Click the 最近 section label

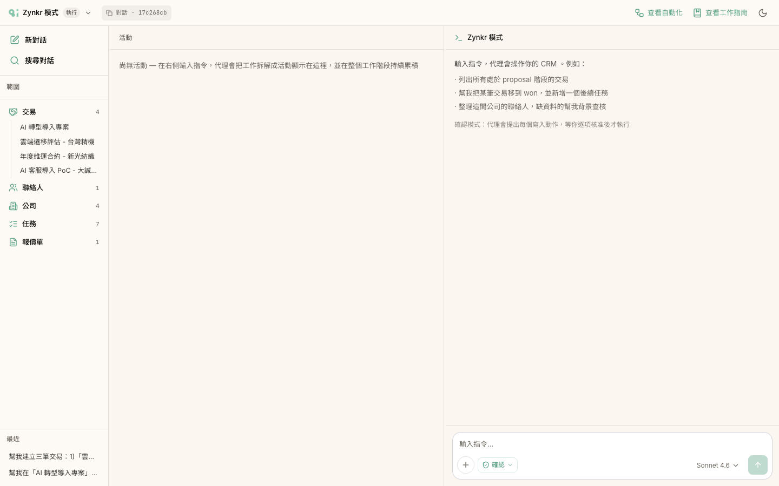click(13, 439)
